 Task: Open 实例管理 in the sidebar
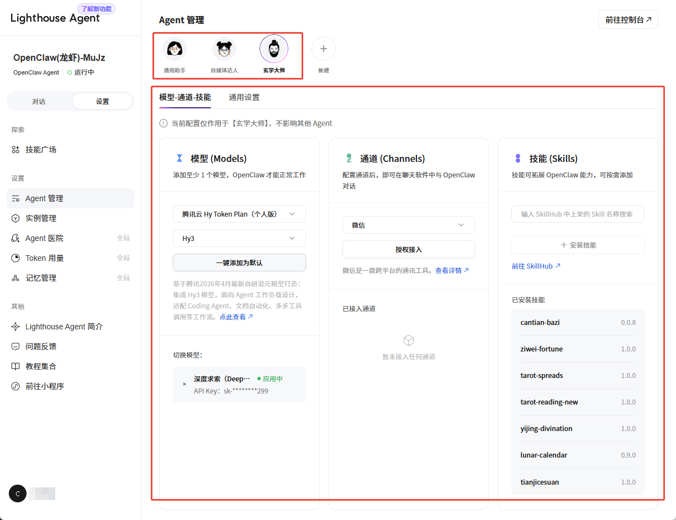point(70,218)
